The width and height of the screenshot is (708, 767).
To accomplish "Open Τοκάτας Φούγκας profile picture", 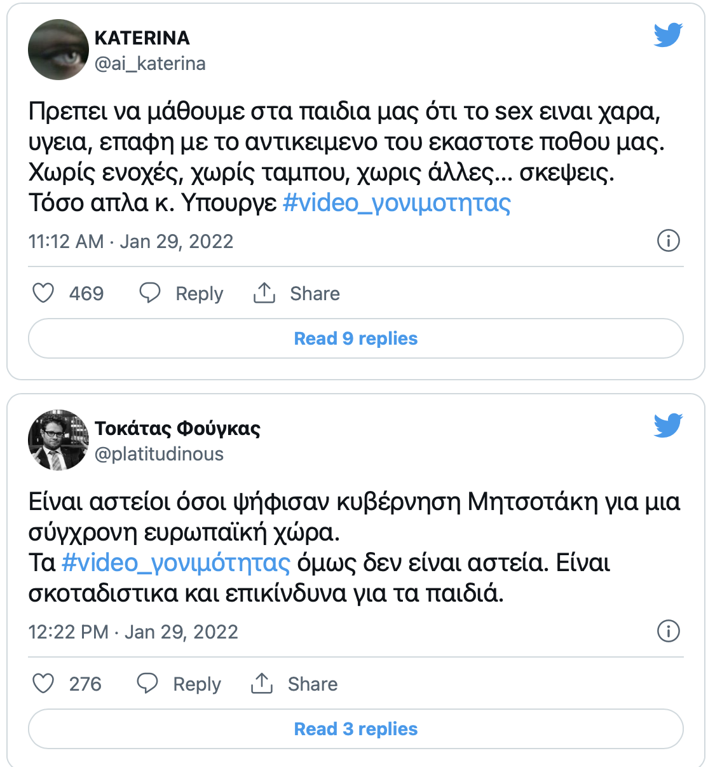I will point(58,440).
